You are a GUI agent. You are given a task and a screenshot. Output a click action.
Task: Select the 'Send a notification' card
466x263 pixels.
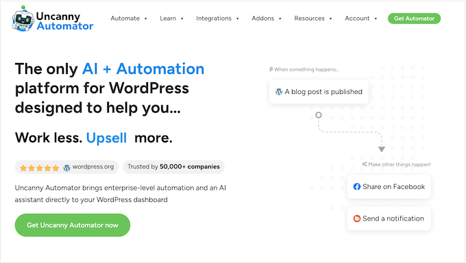(x=389, y=218)
